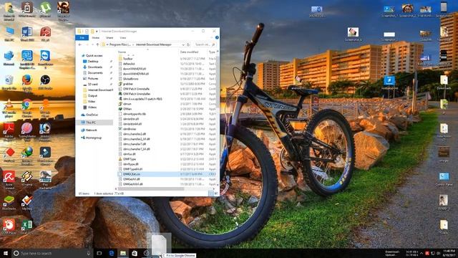The image size is (458, 258).
Task: Select This PC in navigation pane
Action: point(91,123)
